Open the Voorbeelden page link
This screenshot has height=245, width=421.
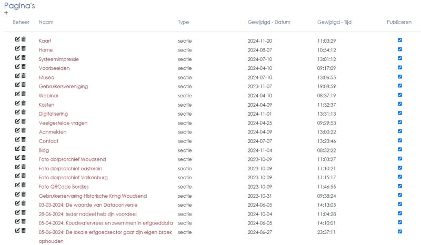coord(54,68)
